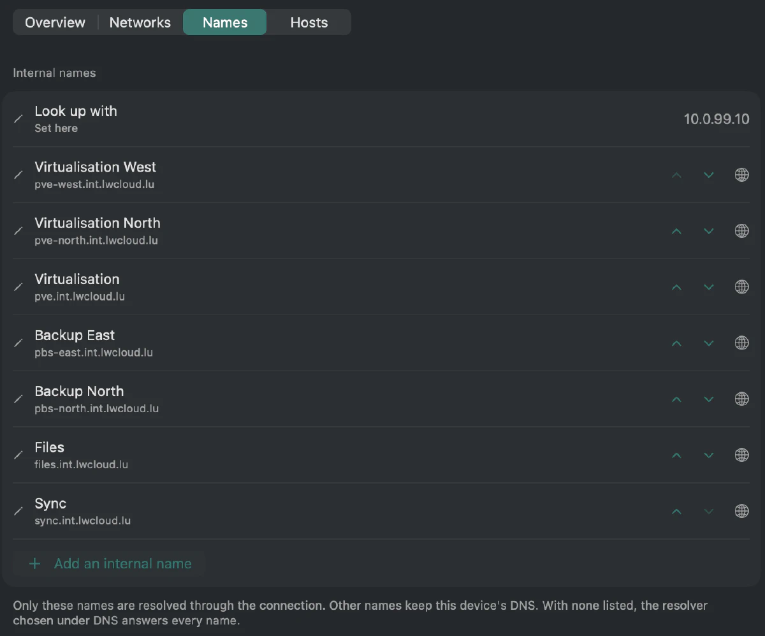Edit the Look up with setting pencil icon
Viewport: 765px width, 636px height.
pyautogui.click(x=19, y=119)
